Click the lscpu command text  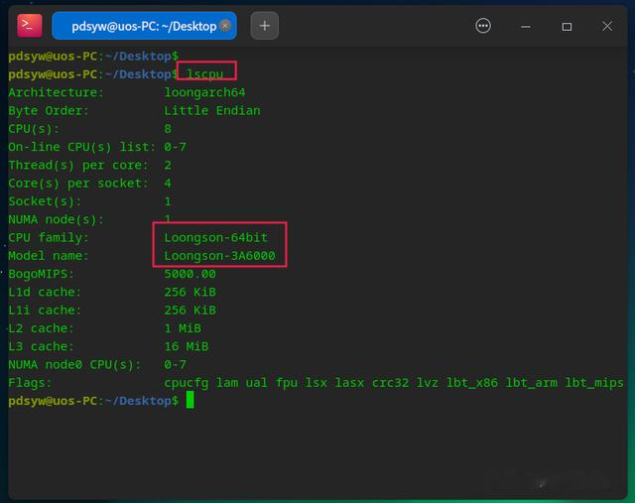tap(205, 74)
